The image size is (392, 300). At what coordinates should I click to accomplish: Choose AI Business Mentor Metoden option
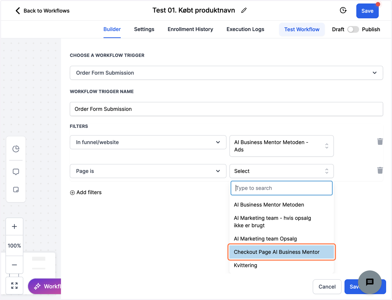282,205
